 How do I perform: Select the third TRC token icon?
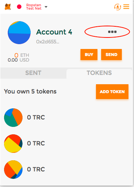[x=13, y=170]
